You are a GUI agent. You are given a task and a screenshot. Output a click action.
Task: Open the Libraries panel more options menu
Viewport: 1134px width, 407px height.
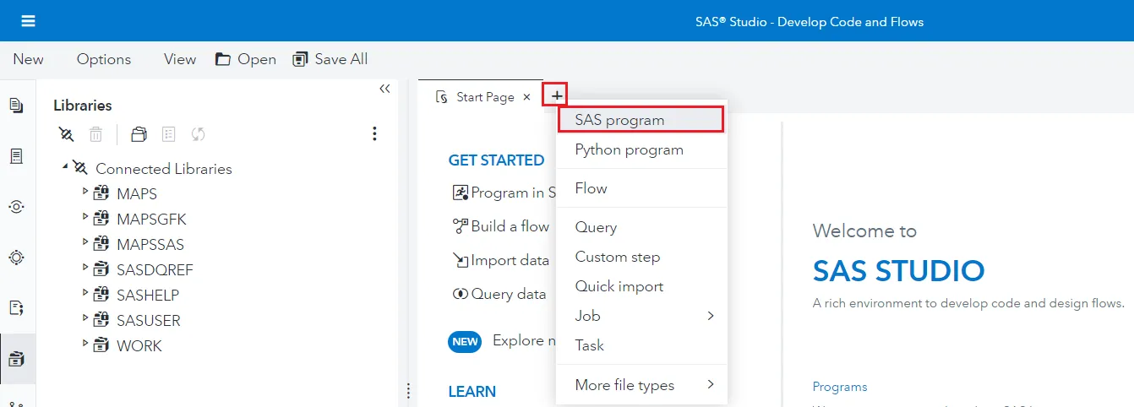tap(374, 134)
